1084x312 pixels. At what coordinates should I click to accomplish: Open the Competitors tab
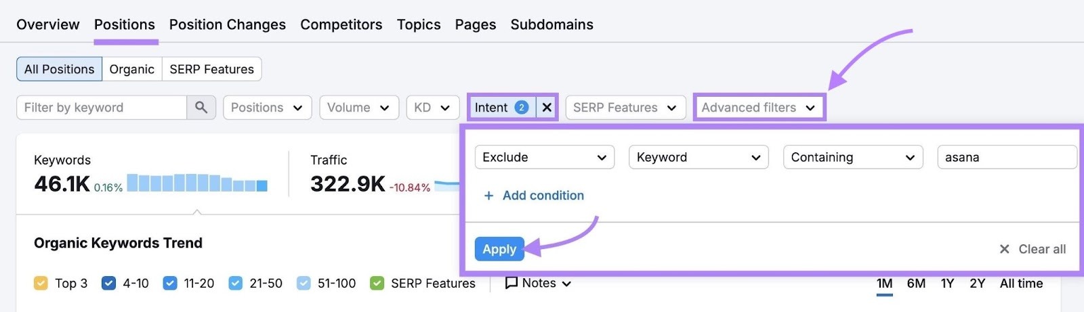[x=341, y=24]
